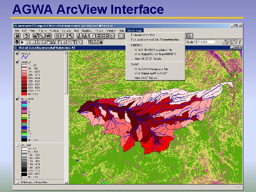This screenshot has width=256, height=192.
Task: Open the Window menu
Action: (111, 31)
